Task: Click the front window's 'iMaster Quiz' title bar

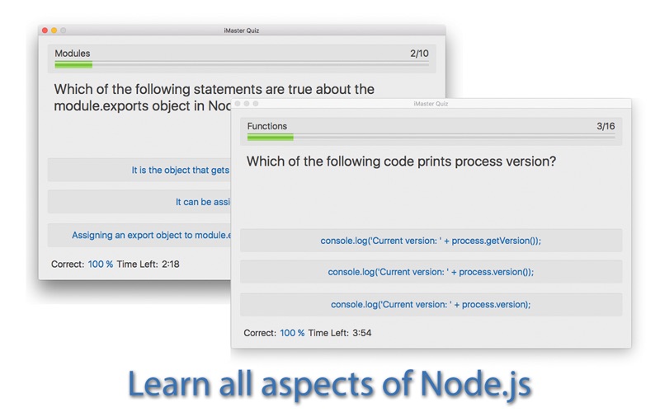Action: [431, 104]
